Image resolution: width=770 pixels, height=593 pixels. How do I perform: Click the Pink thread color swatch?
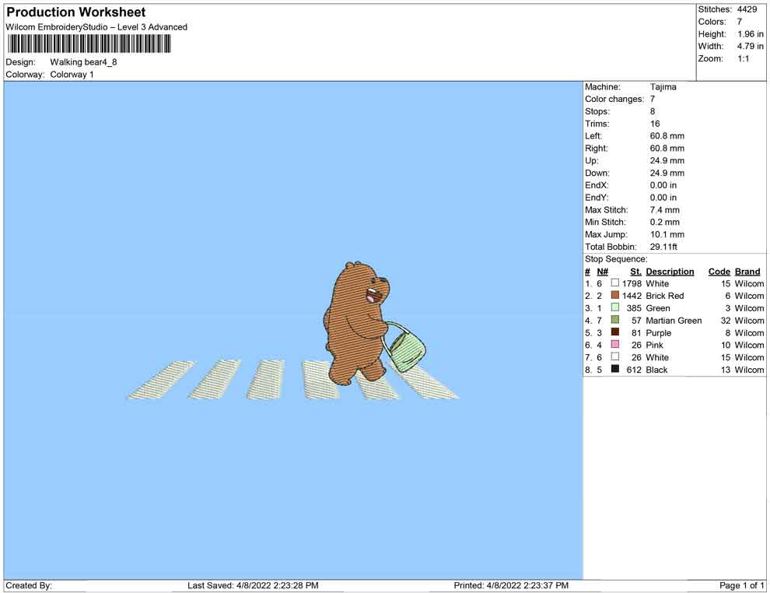point(615,345)
